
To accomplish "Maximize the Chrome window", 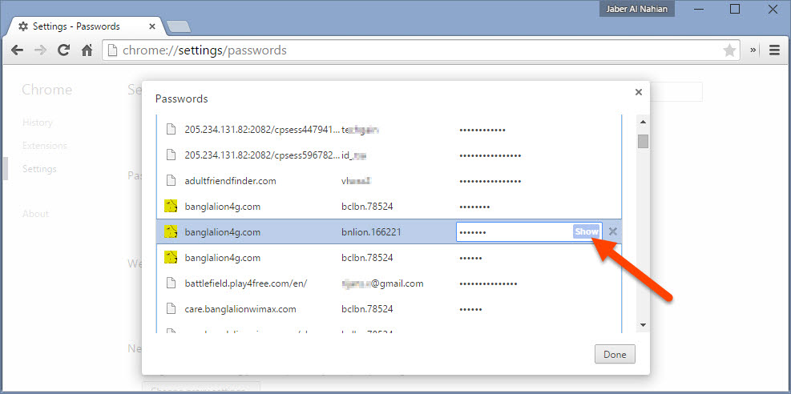I will pyautogui.click(x=735, y=9).
